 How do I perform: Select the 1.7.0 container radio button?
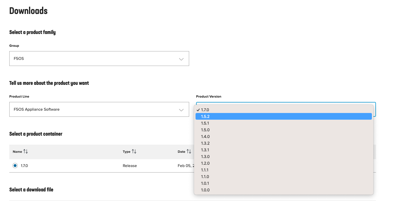(x=15, y=166)
